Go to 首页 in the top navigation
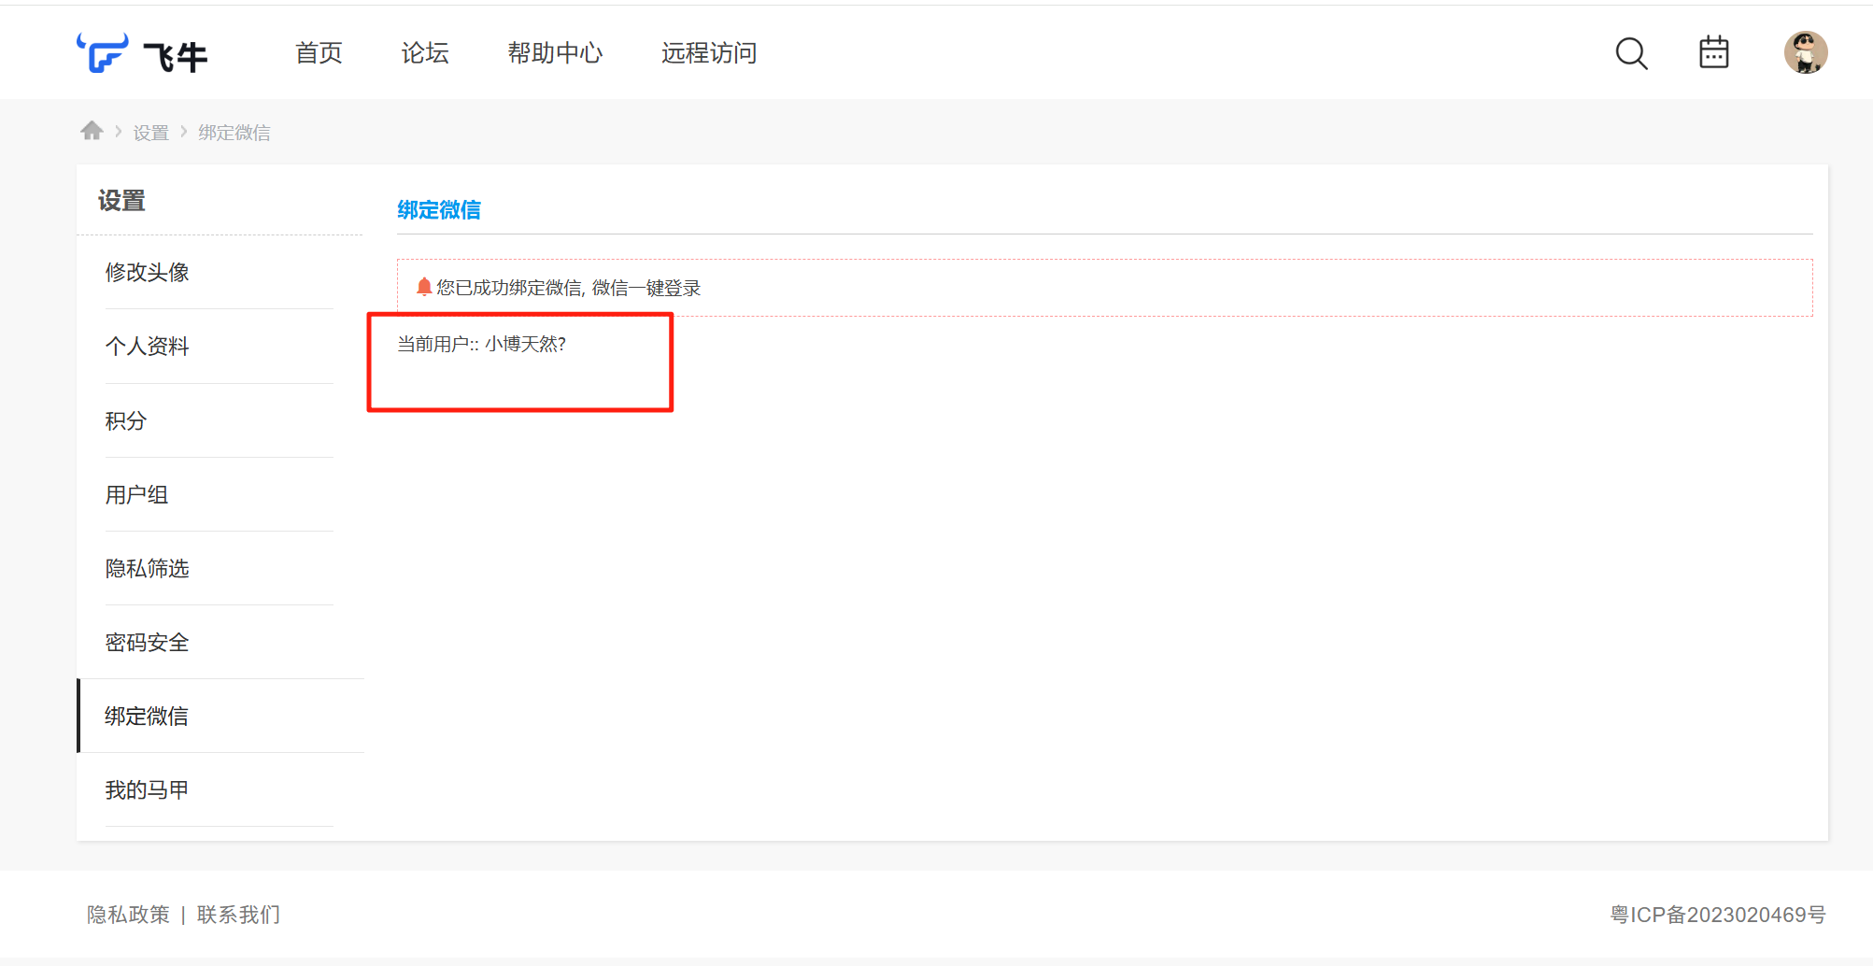 (x=319, y=53)
